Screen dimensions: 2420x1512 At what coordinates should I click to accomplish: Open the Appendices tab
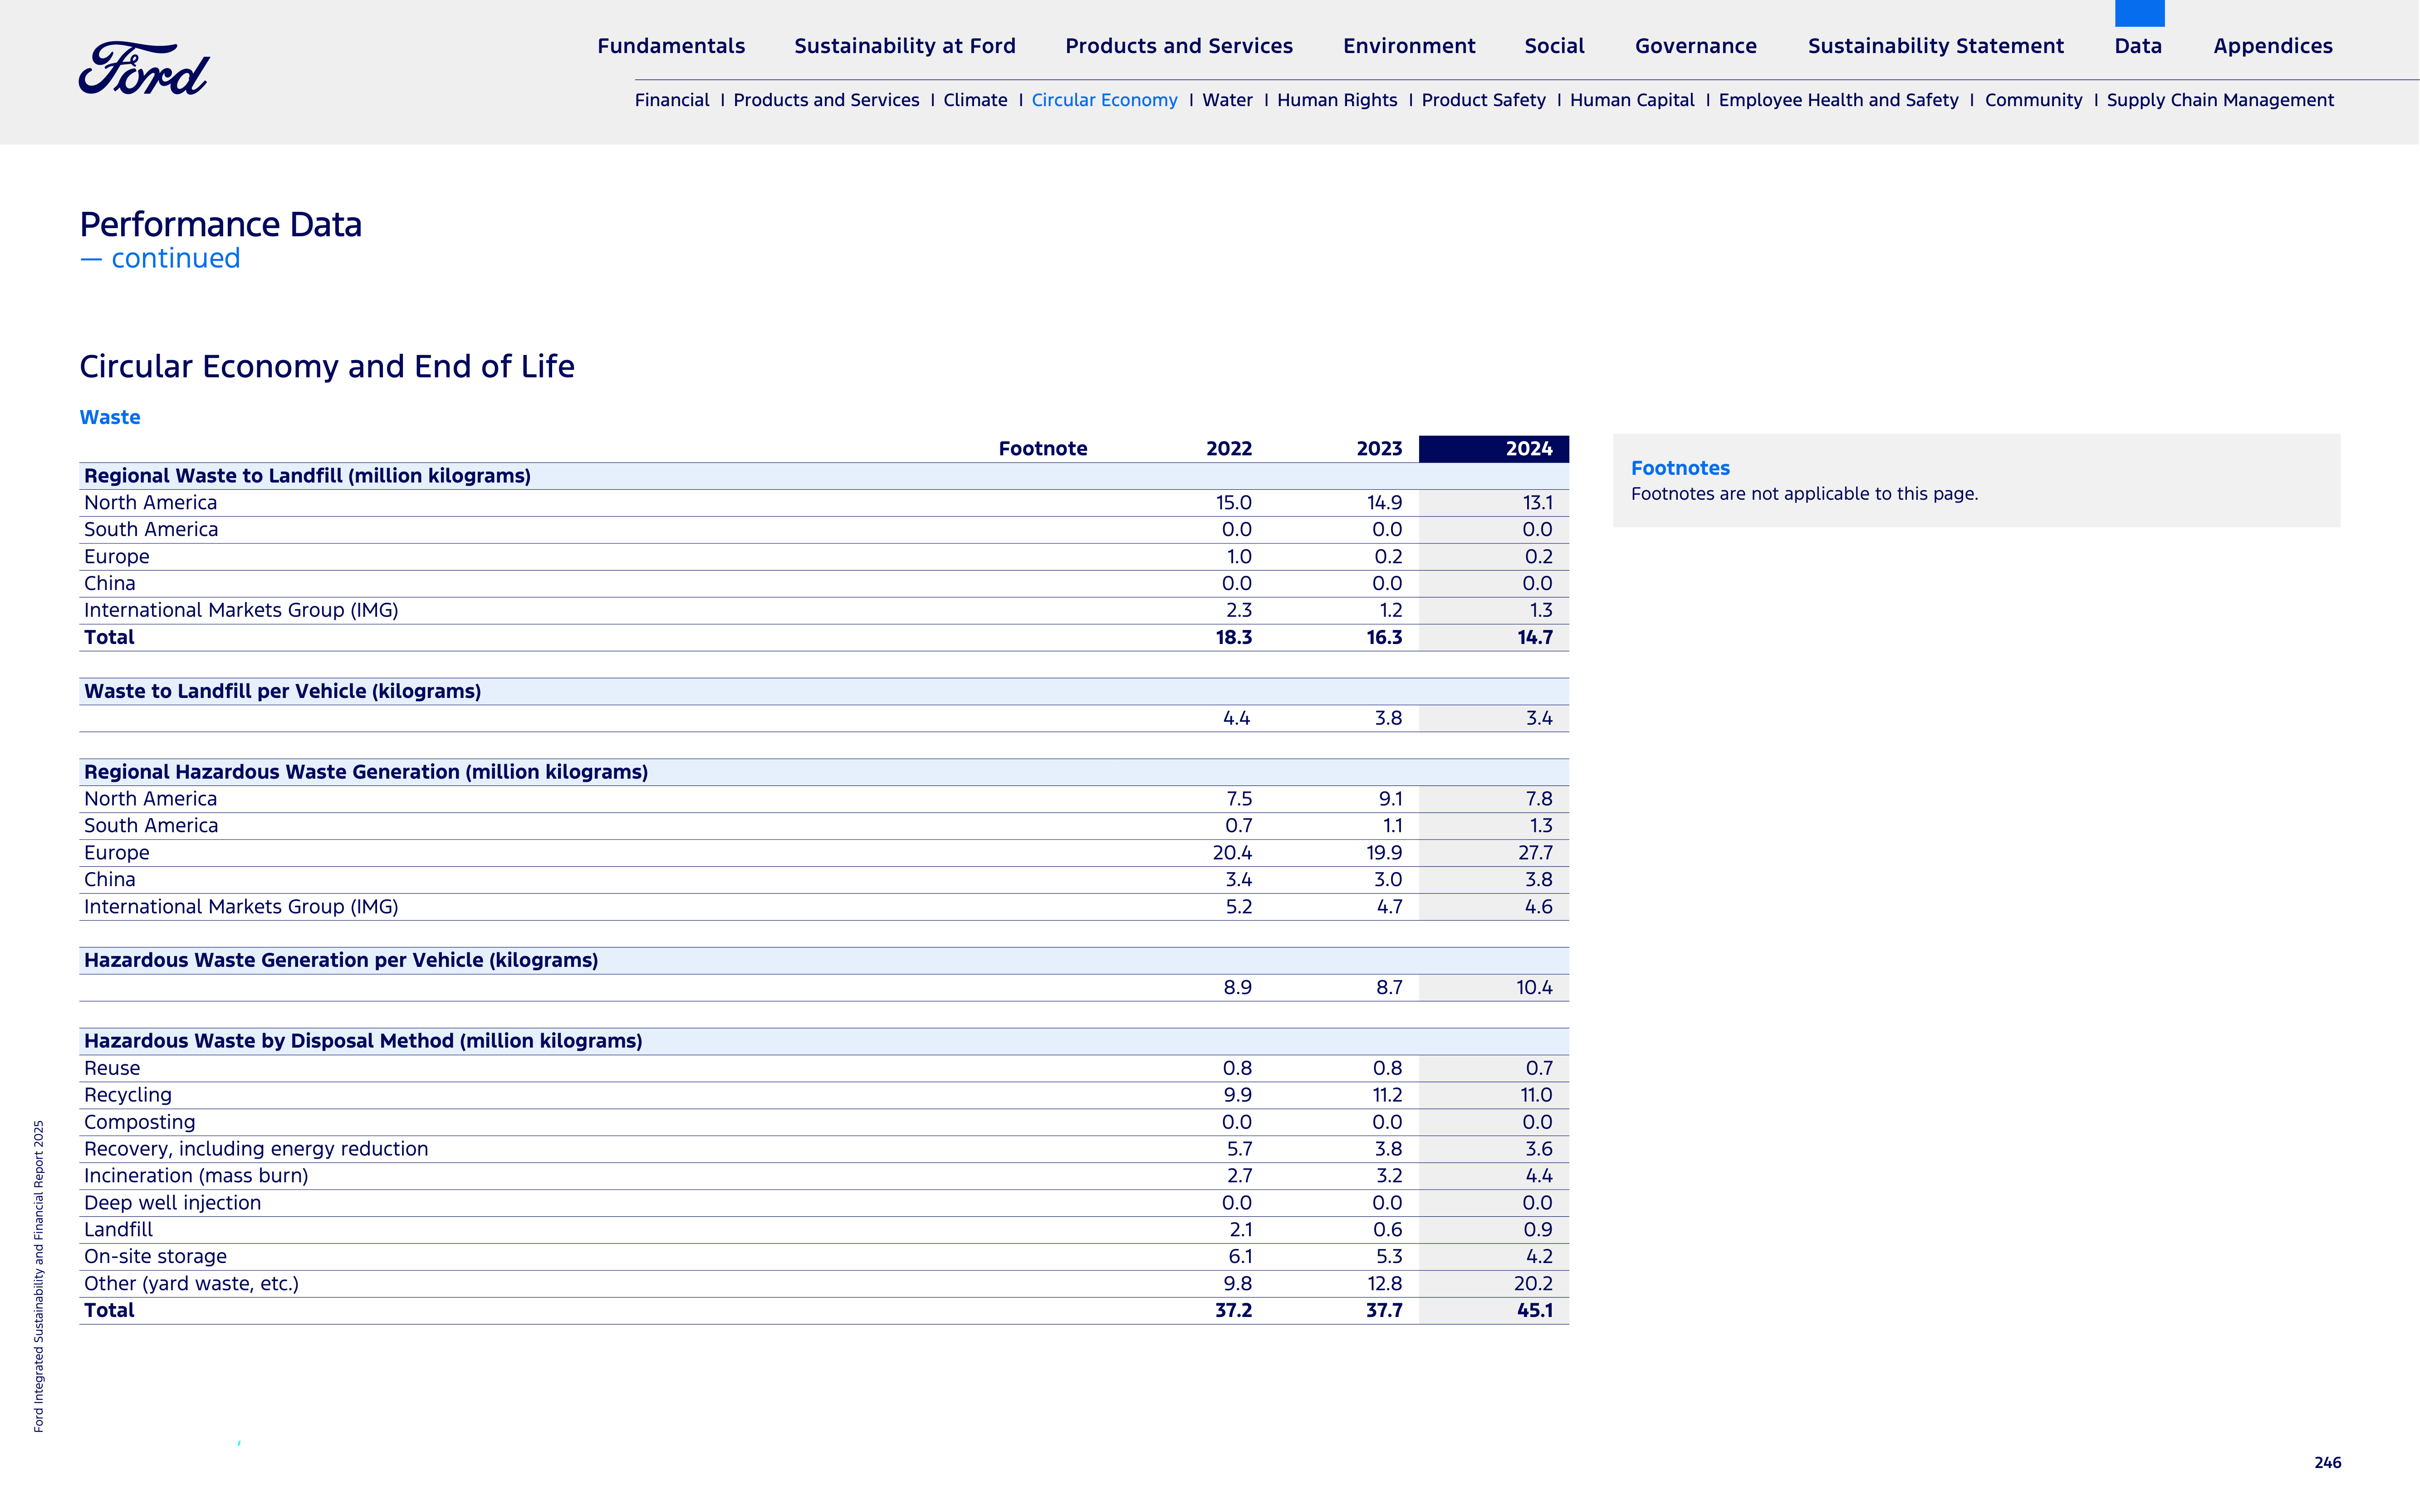pos(2273,46)
